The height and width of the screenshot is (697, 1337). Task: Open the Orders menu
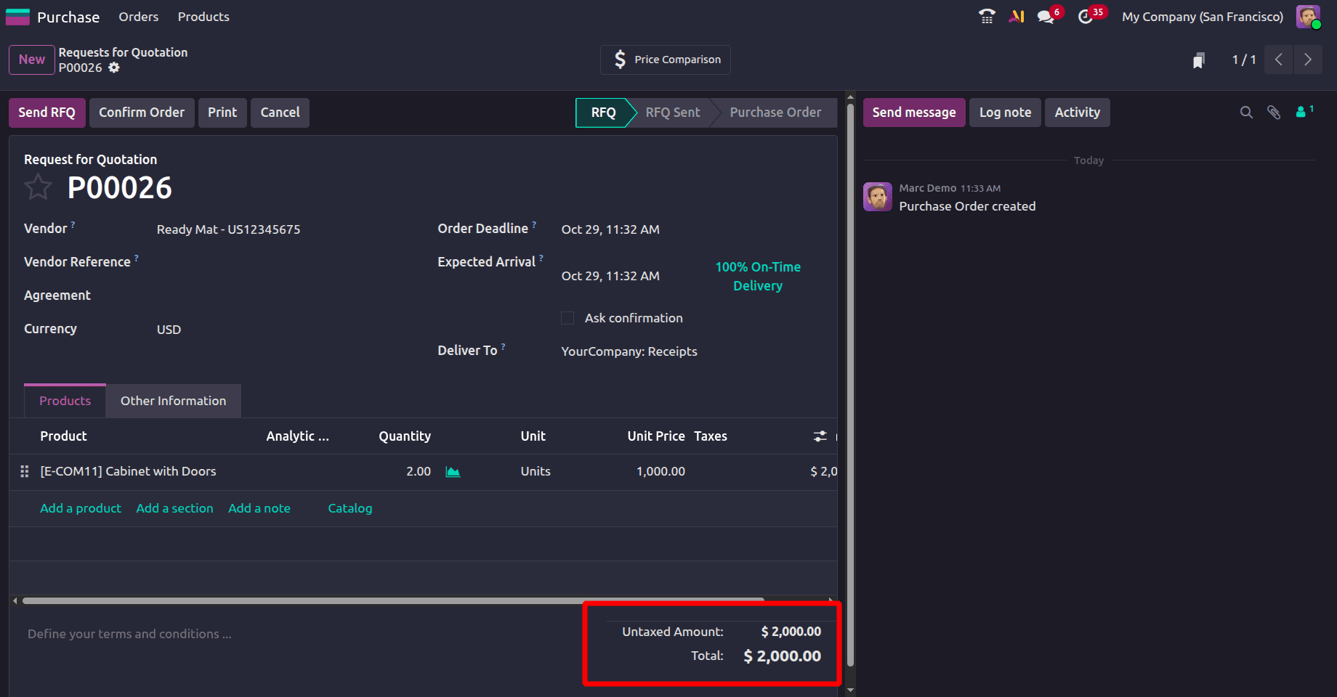(x=138, y=16)
